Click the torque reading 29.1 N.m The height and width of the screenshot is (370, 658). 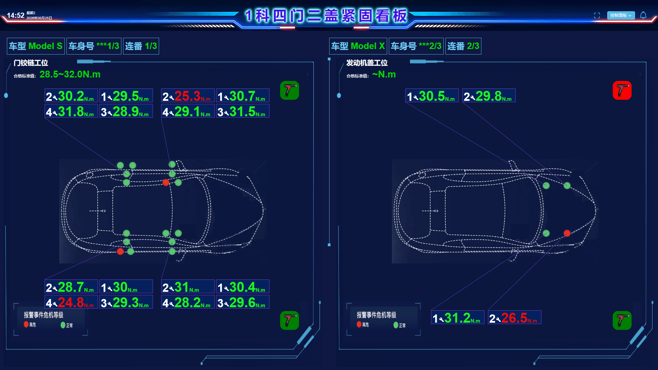[188, 111]
